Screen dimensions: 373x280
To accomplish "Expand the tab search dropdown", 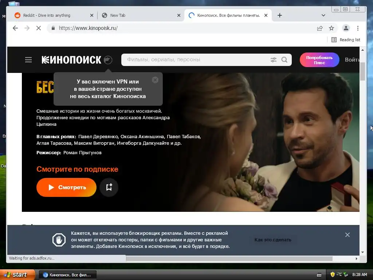I will click(x=323, y=15).
